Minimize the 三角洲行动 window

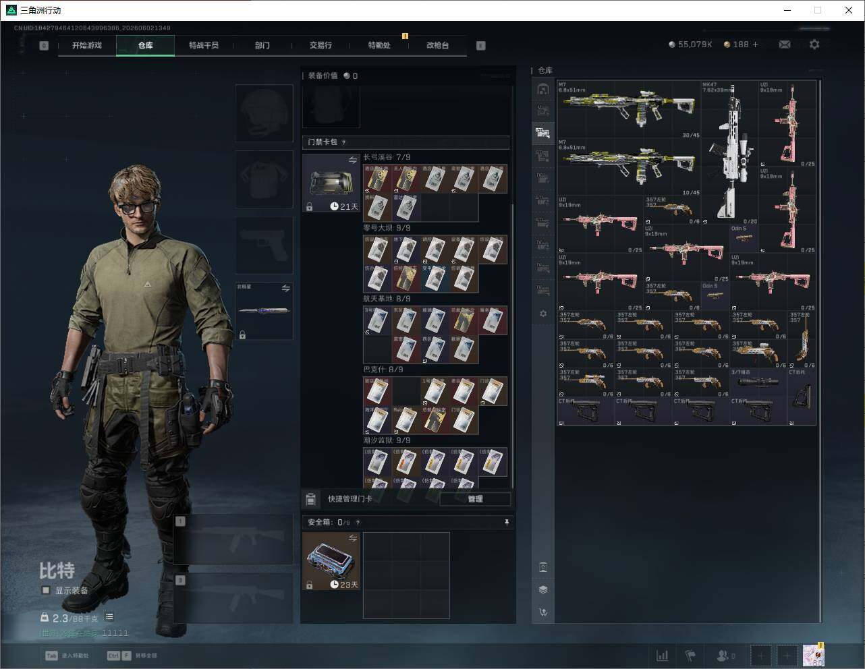click(787, 10)
